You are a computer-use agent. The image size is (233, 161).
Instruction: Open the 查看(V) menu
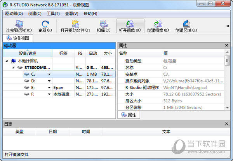pyautogui.click(x=71, y=14)
